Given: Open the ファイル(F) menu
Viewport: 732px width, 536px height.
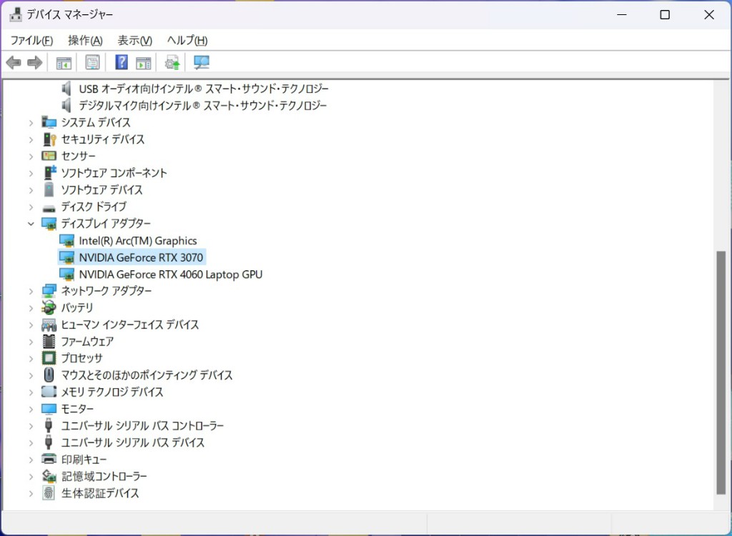Looking at the screenshot, I should [x=31, y=41].
